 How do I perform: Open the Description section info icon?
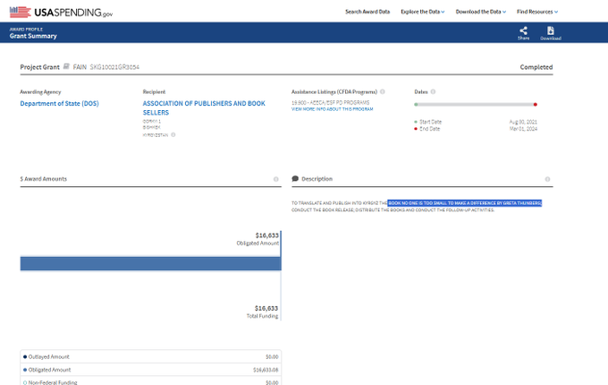(x=547, y=179)
